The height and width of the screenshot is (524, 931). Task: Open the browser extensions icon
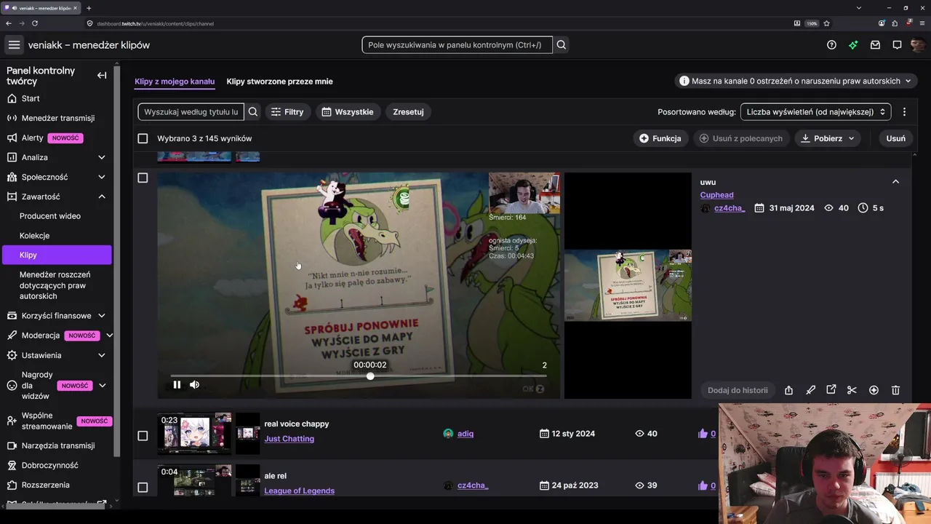click(x=895, y=23)
